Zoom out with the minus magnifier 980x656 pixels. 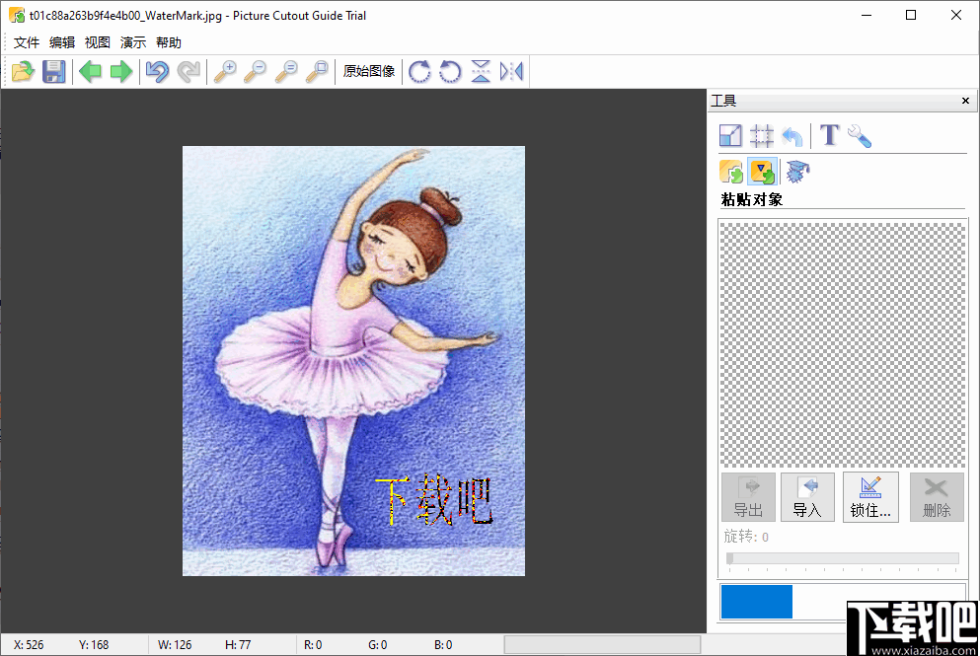pos(255,71)
